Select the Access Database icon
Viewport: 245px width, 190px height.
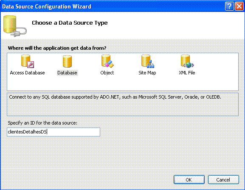[x=28, y=61]
